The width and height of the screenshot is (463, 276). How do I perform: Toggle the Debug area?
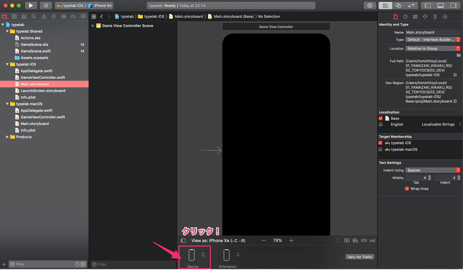441,6
